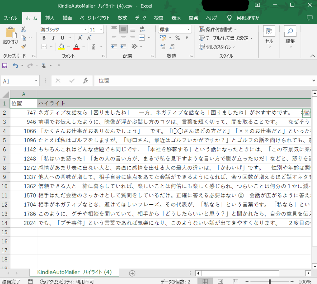Viewport: 317px width, 284px height.
Task: Select the Format Painter brush icon
Action: click(23, 47)
